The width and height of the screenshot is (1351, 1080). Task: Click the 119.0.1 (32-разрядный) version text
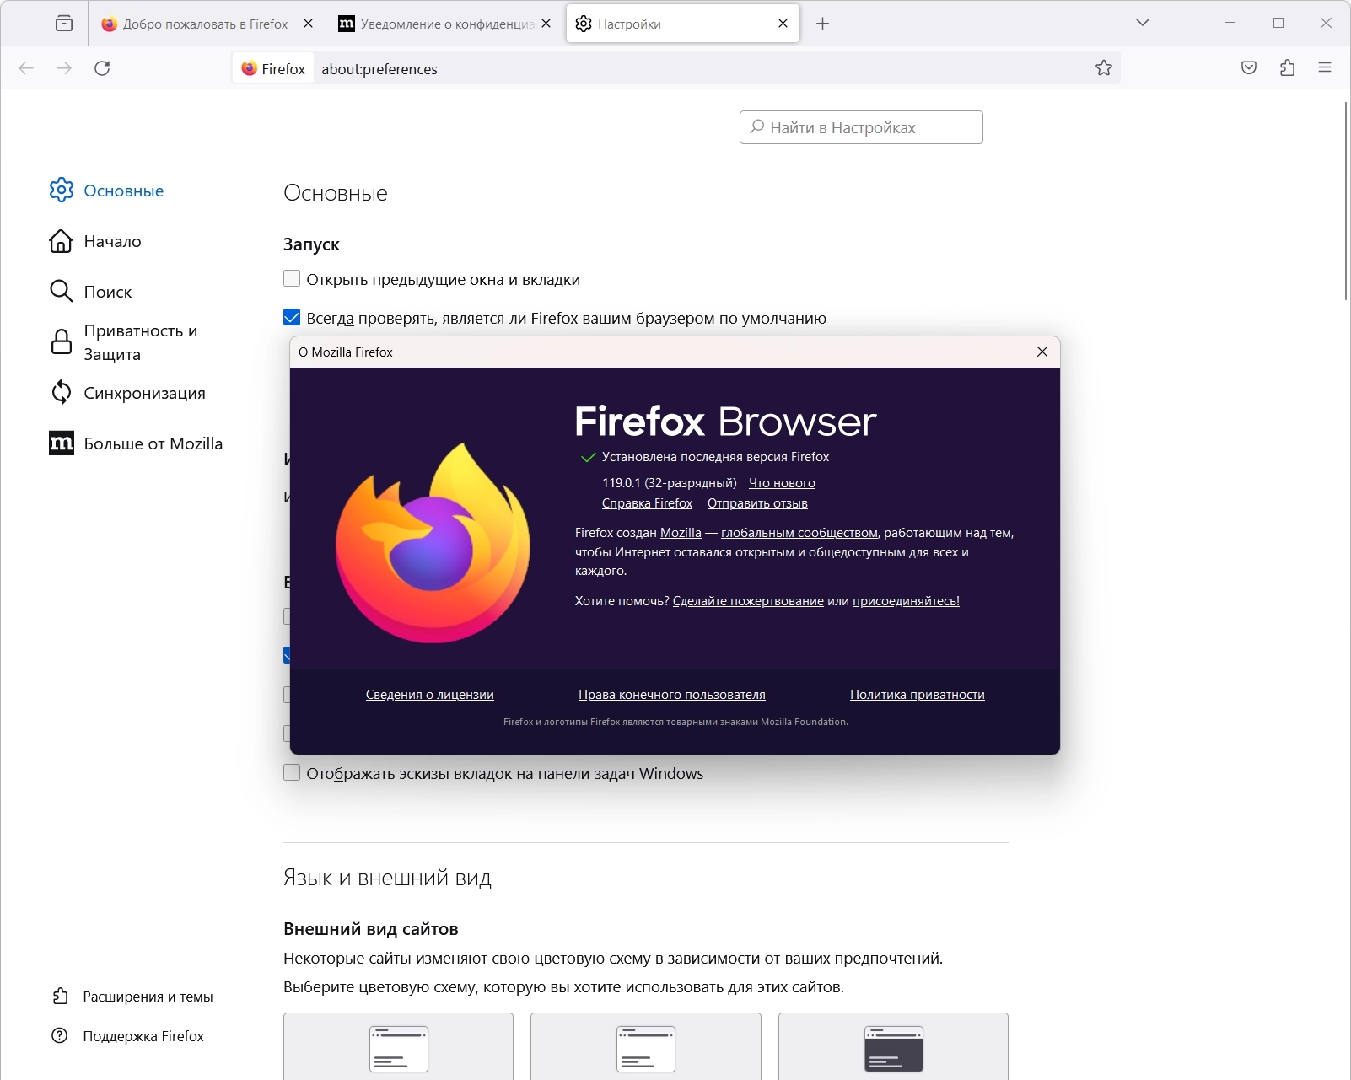click(670, 483)
